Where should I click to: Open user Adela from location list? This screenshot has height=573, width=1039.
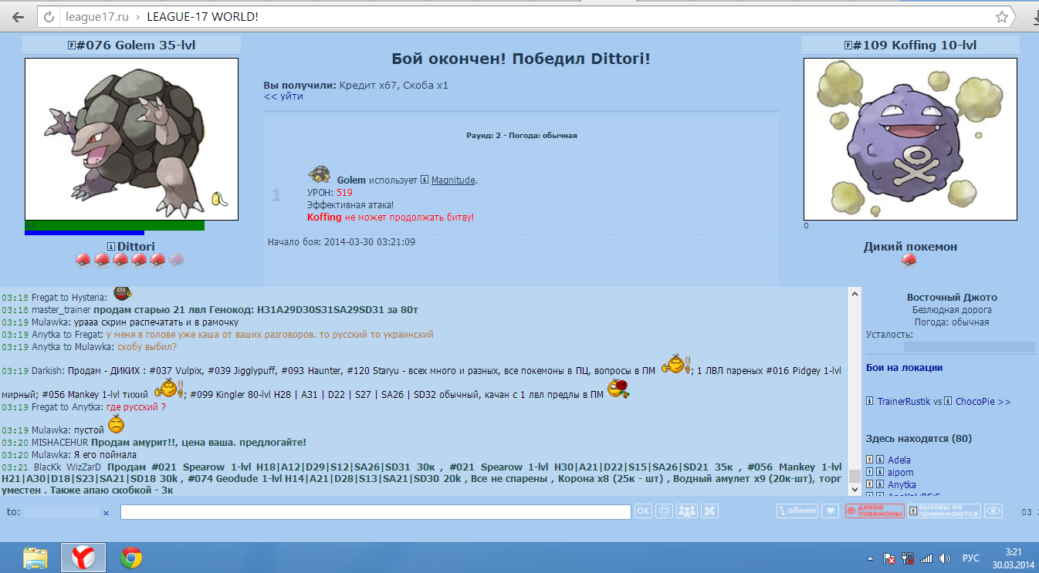(x=899, y=460)
